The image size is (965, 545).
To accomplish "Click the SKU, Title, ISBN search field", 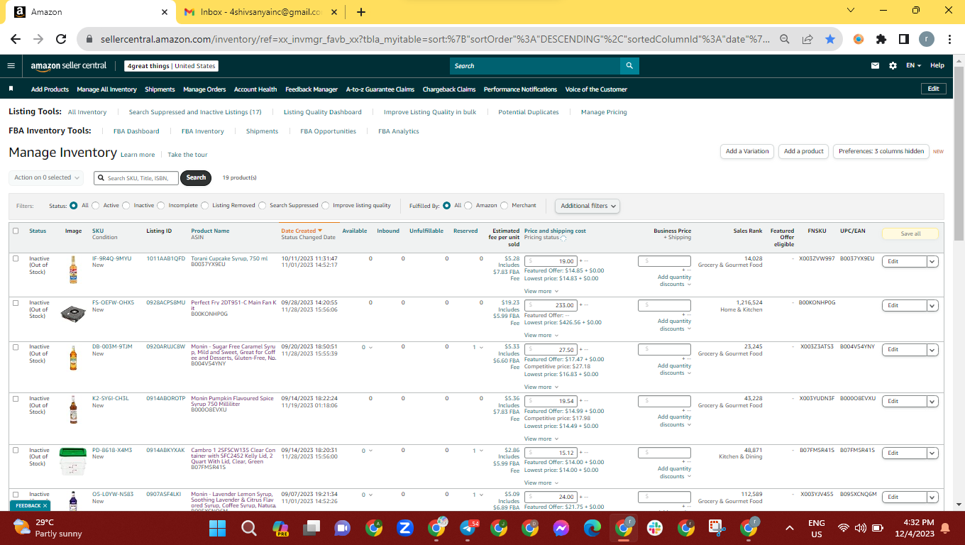I will point(136,177).
